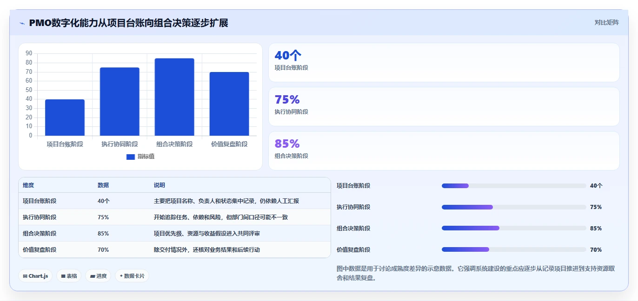Click the 70% value next to 价值复盘阶段 progress
Screen dimensions: 638x301
point(596,250)
